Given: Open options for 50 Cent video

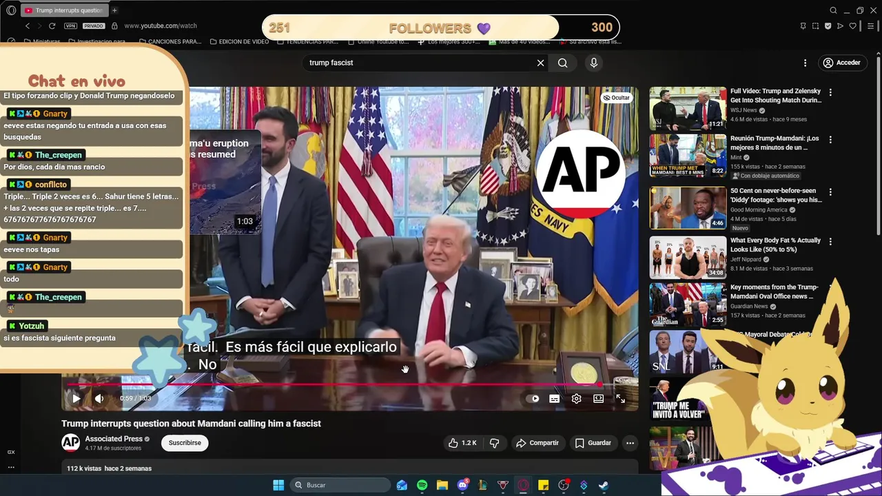Looking at the screenshot, I should click(x=830, y=192).
